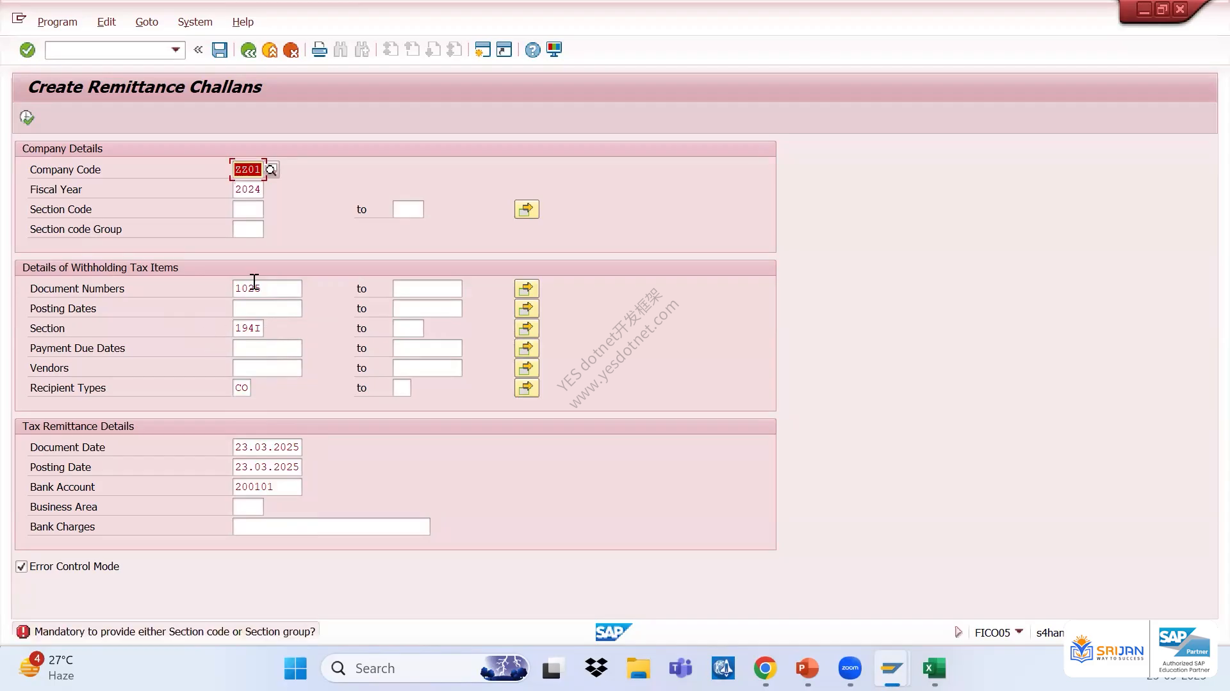This screenshot has height=691, width=1230.
Task: Click Recipient Types multiple selection arrow
Action: pos(527,388)
